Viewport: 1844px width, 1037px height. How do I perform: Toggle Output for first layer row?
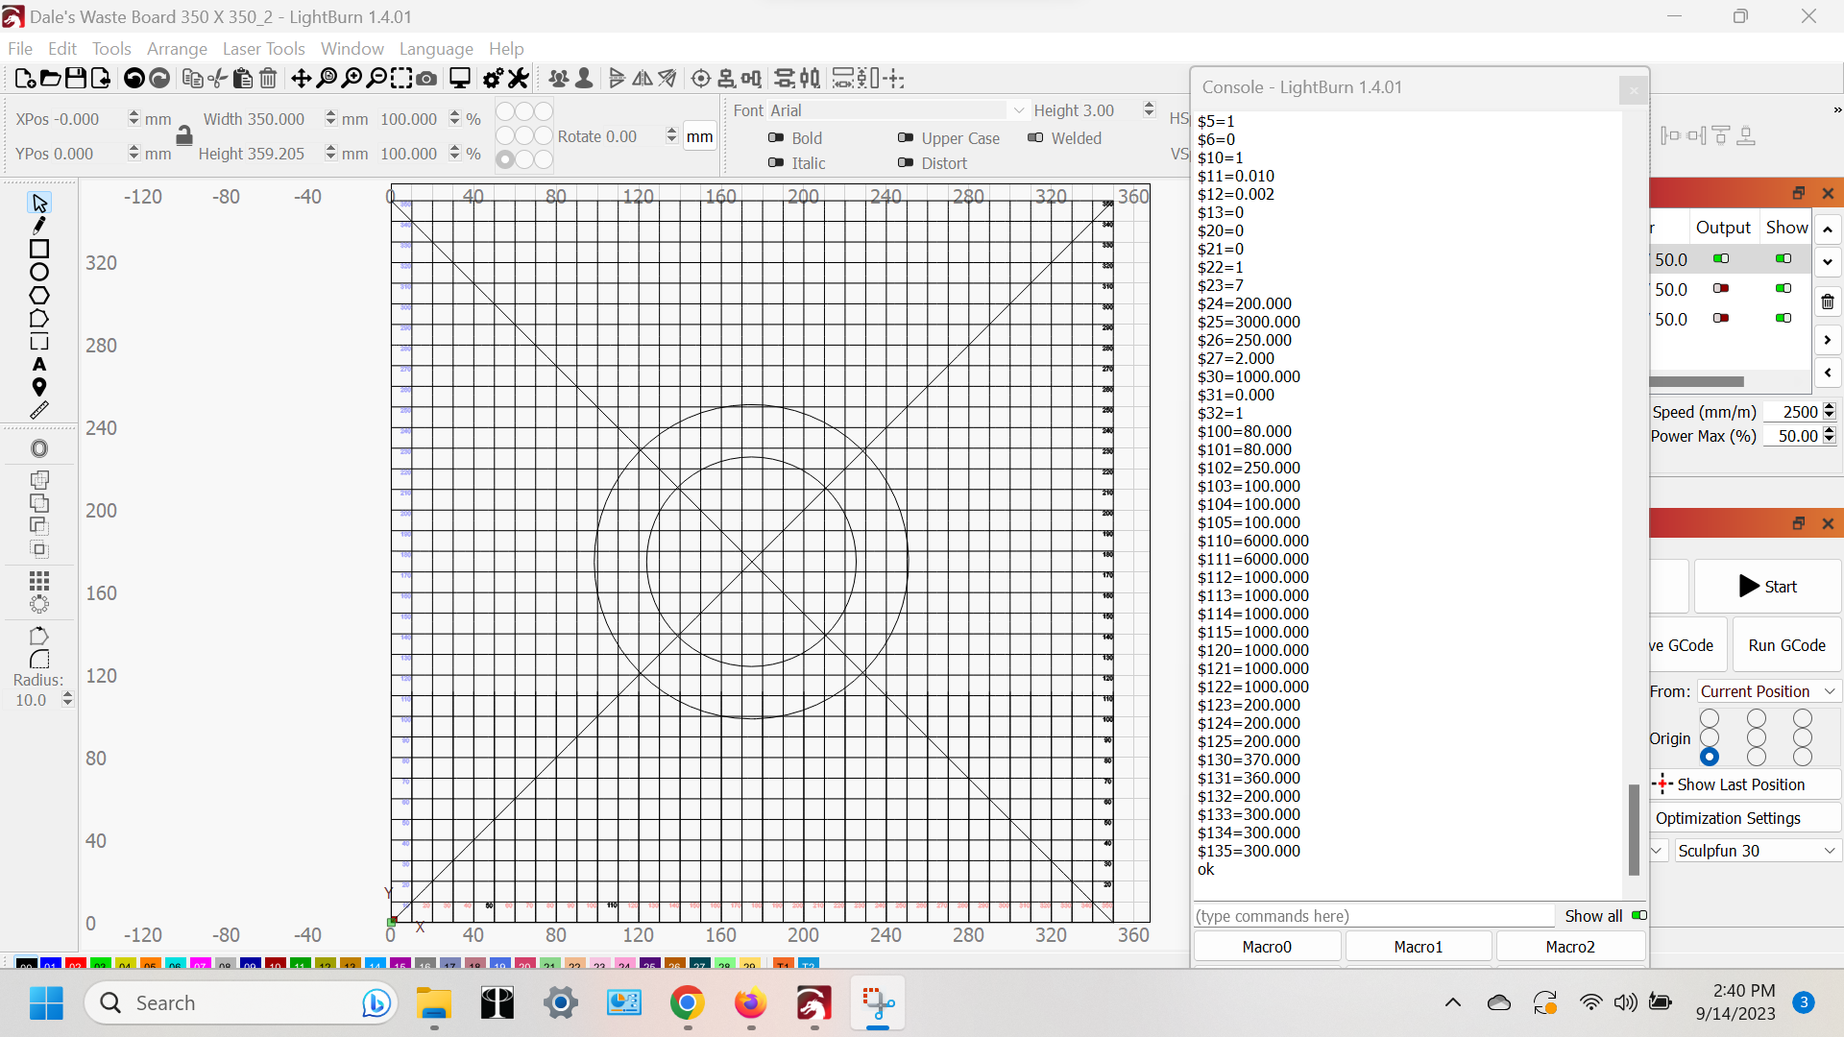click(x=1721, y=258)
